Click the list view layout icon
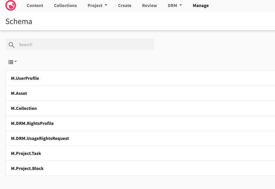275x189 pixels. pyautogui.click(x=10, y=62)
